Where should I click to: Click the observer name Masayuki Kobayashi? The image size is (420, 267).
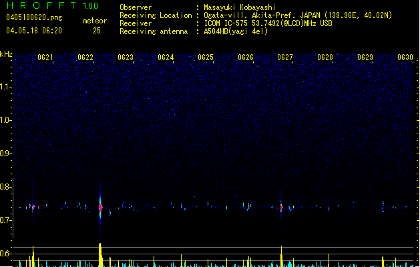[240, 7]
